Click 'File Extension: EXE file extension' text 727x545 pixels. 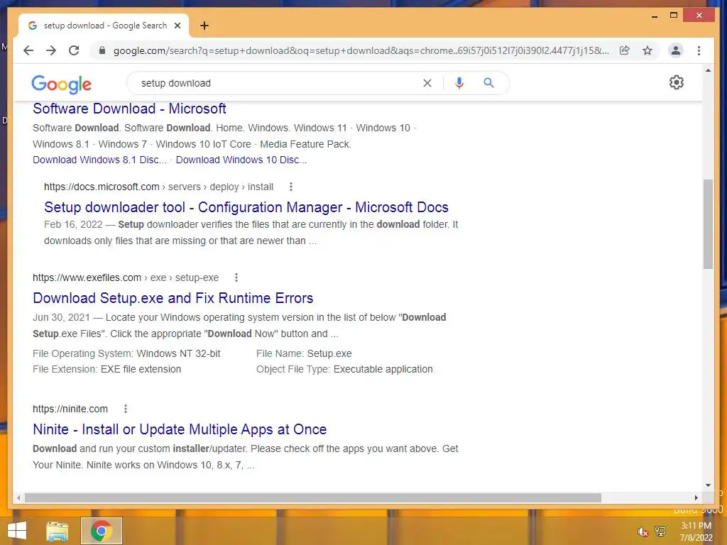pyautogui.click(x=106, y=369)
